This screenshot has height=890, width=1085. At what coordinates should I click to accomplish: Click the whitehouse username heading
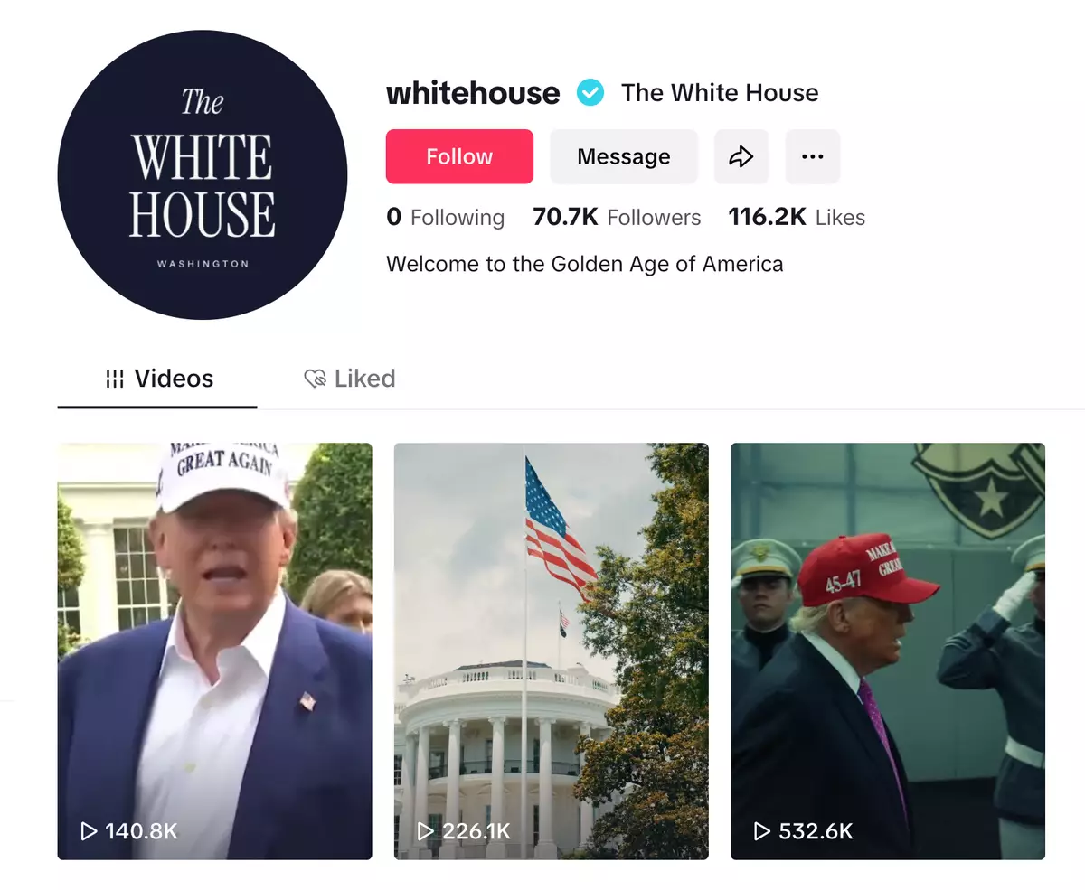point(473,92)
